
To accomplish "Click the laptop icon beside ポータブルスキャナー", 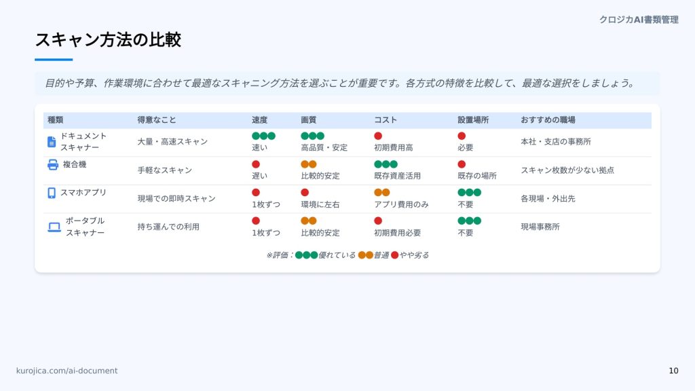I will (x=54, y=227).
